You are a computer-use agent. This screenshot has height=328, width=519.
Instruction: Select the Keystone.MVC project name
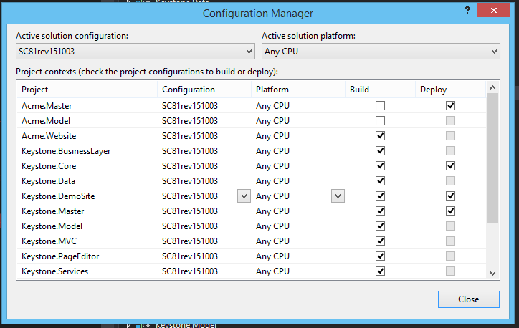49,241
